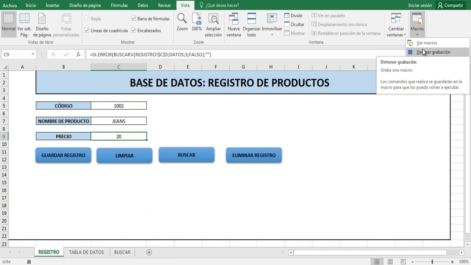Select the cell containing JEANS
Image resolution: width=471 pixels, height=265 pixels.
click(118, 121)
